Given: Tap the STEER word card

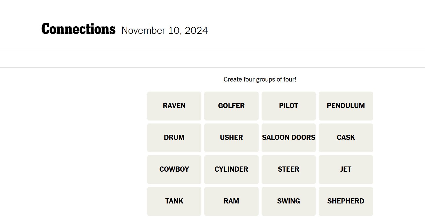Looking at the screenshot, I should coord(289,169).
